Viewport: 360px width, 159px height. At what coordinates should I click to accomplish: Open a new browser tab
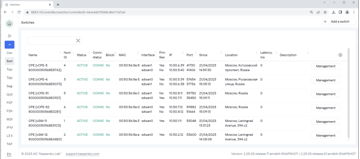pos(58,5)
